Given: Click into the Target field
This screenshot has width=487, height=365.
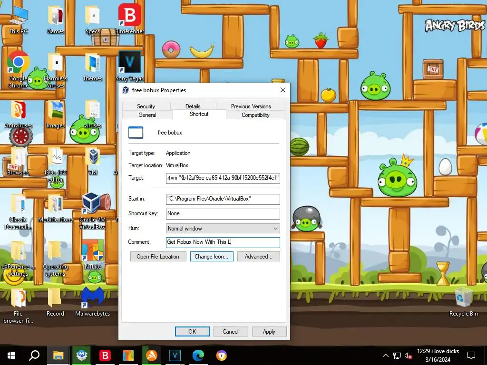Looking at the screenshot, I should tap(223, 178).
